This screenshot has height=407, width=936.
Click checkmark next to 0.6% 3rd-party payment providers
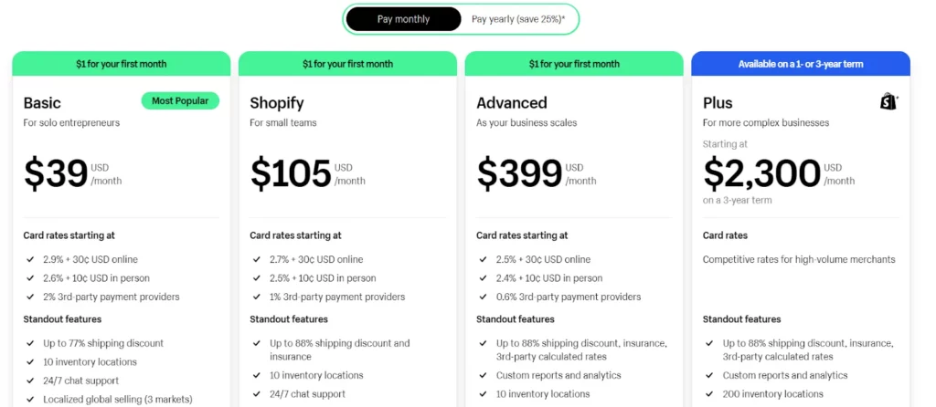pyautogui.click(x=483, y=297)
